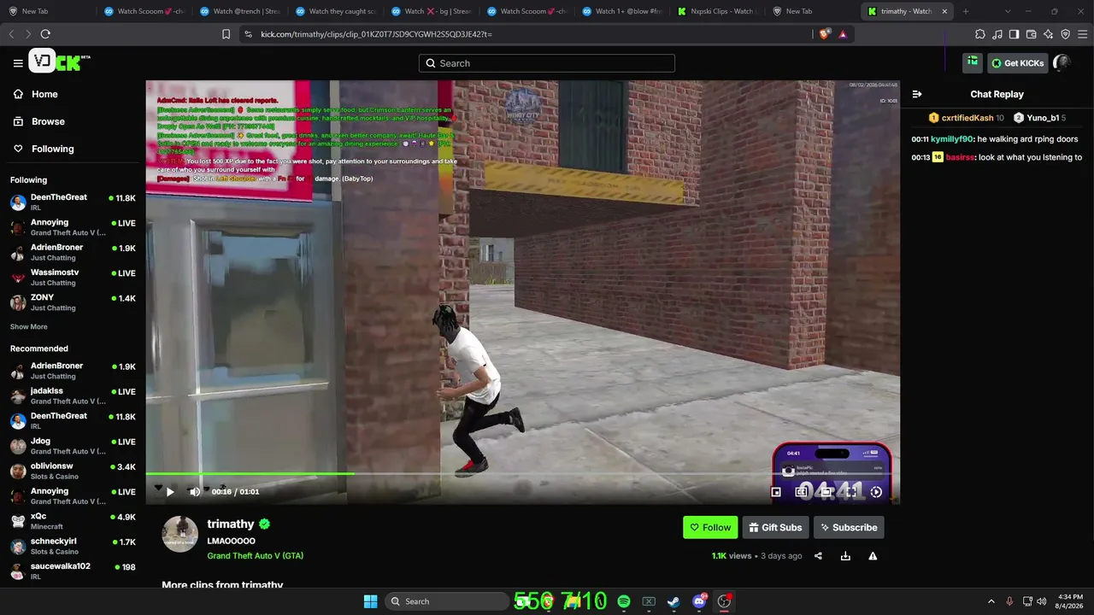
Task: Reload the current page
Action: [45, 34]
